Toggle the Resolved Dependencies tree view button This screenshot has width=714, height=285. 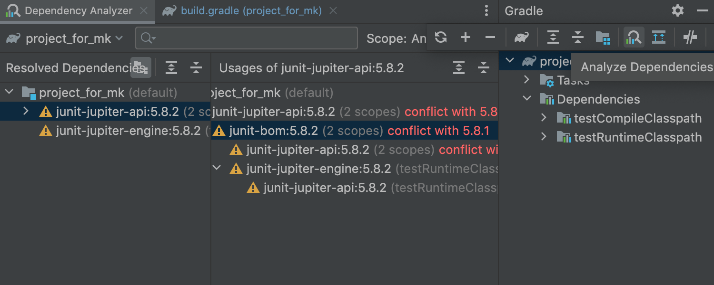(141, 67)
